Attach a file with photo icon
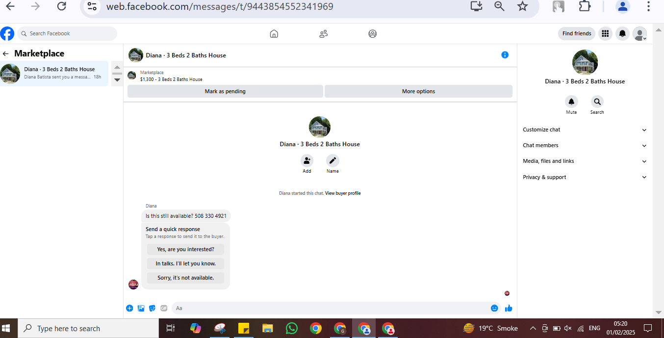Screen dimensions: 664x338 141,308
